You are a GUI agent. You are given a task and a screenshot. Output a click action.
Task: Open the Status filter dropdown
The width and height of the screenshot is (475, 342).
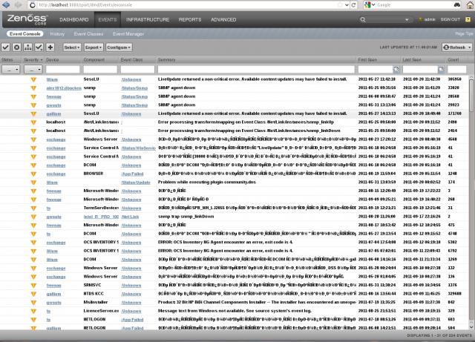[x=11, y=70]
